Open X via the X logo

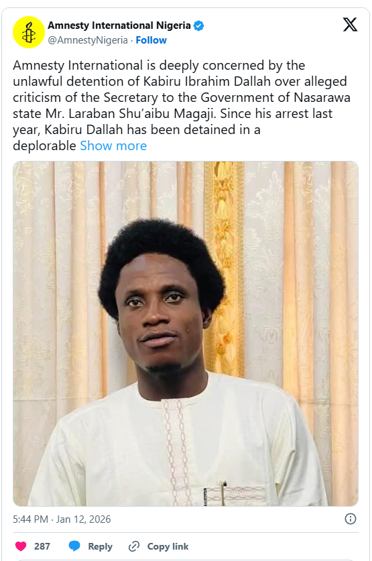(350, 25)
